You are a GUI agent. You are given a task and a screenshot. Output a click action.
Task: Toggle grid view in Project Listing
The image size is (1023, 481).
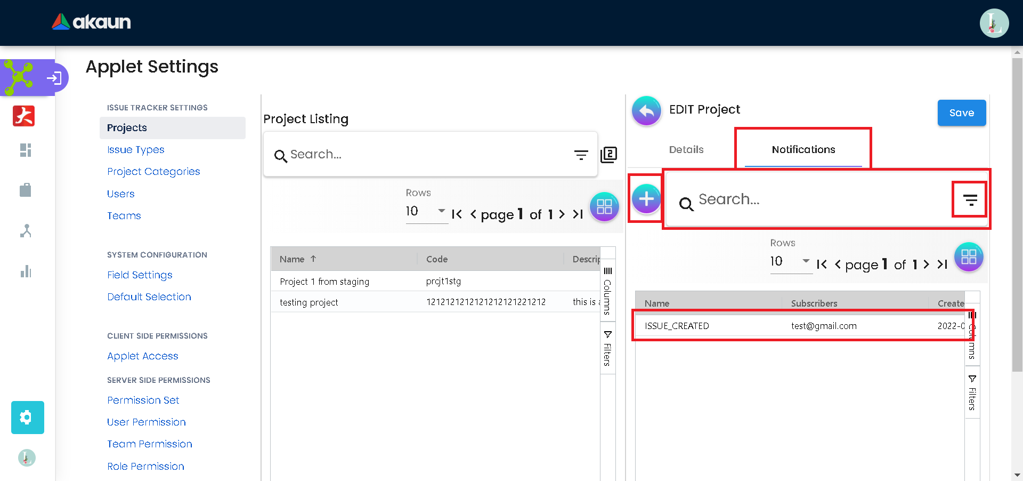604,207
